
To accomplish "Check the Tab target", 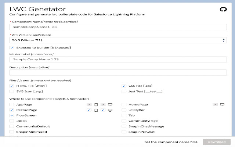I will 124,115.
